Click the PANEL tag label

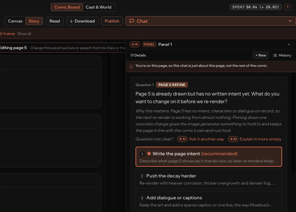pyautogui.click(x=149, y=44)
